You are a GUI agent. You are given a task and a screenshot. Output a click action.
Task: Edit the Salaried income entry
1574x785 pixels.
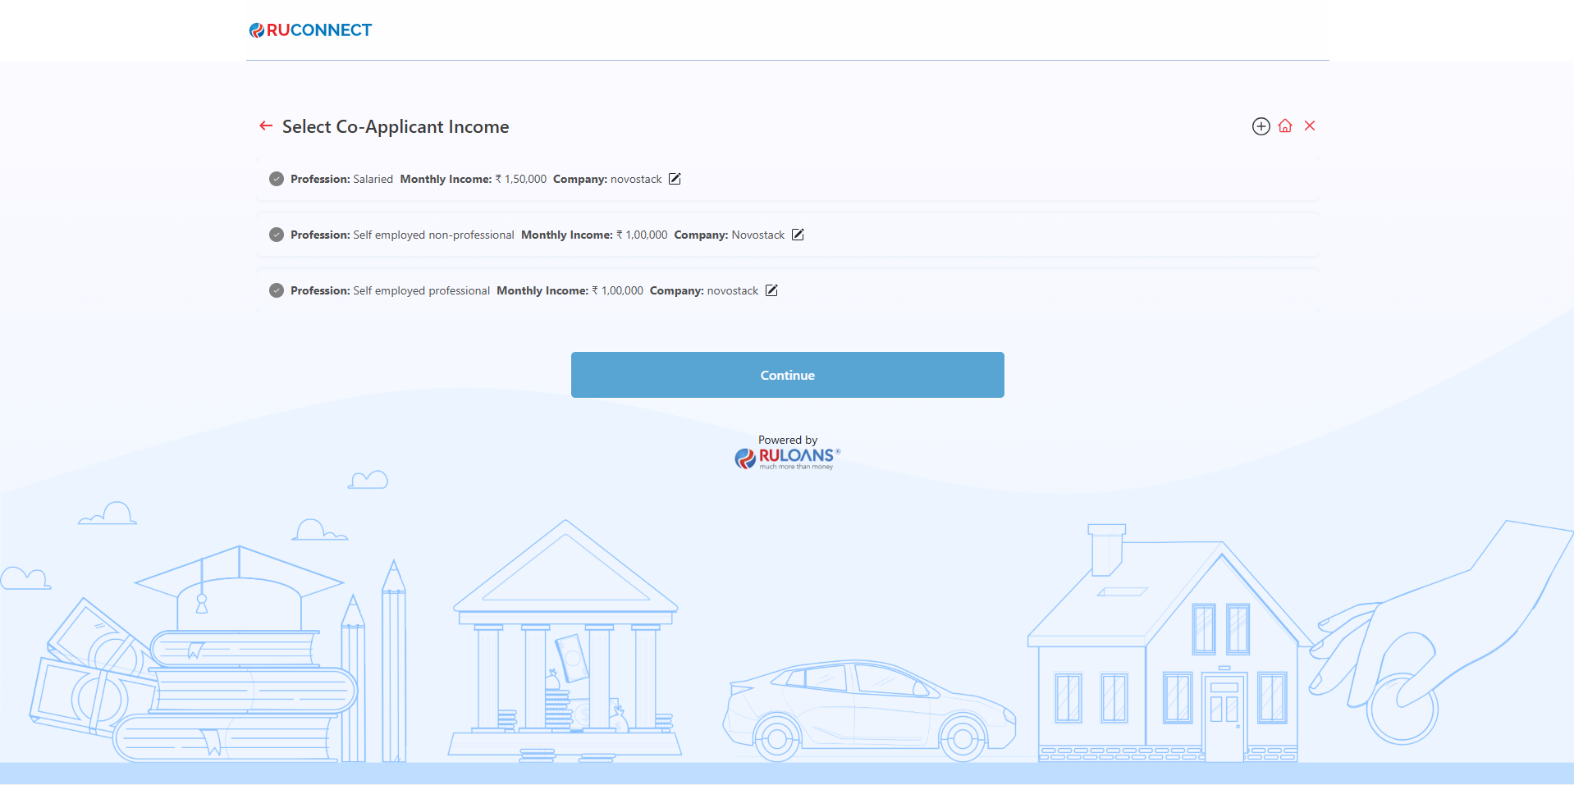tap(675, 179)
